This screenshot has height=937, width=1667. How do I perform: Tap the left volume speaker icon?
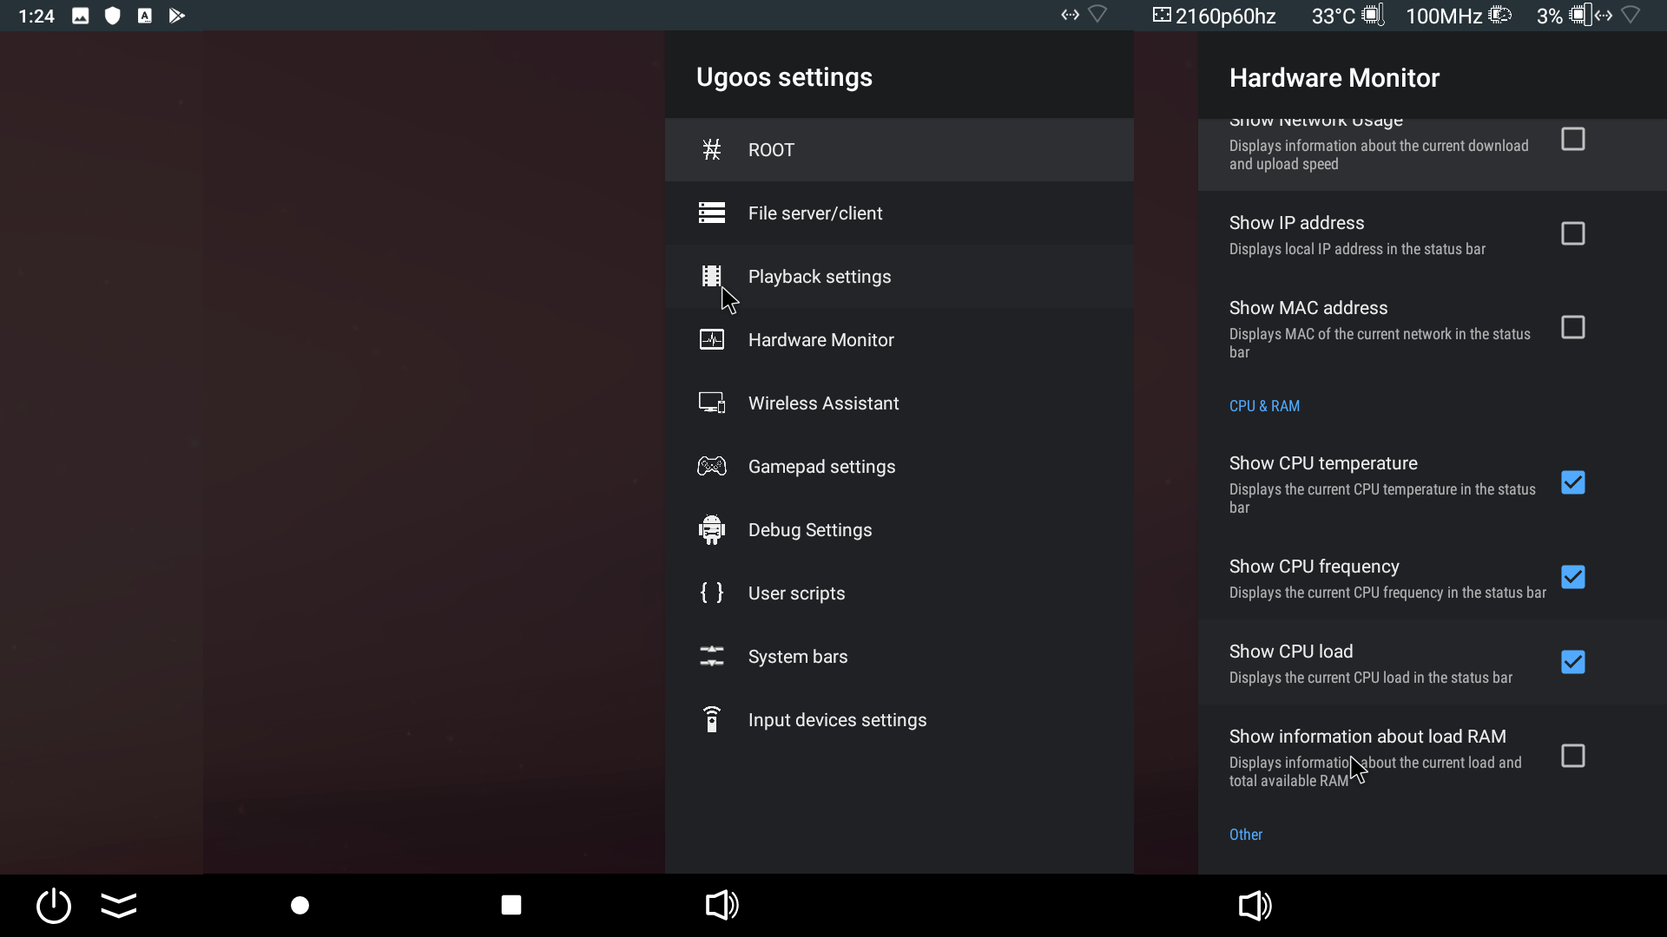click(721, 905)
